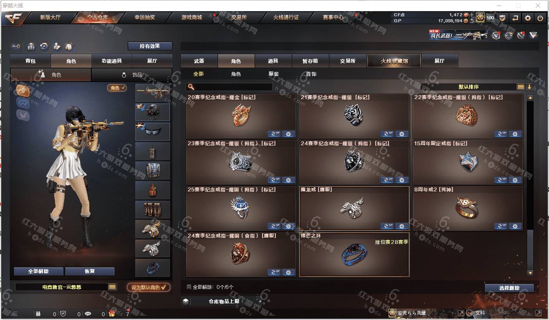This screenshot has height=320, width=549.
Task: Open the key icon above the backpack tab
Action: (x=16, y=46)
